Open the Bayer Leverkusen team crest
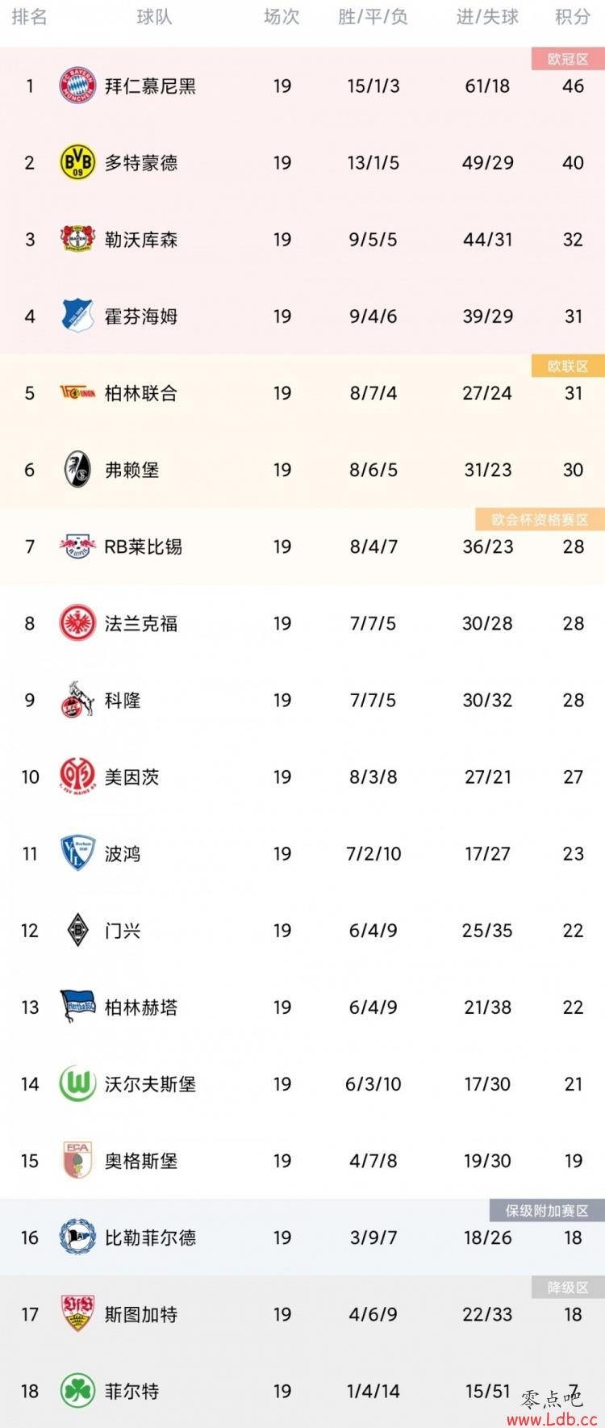605x1428 pixels. [x=77, y=239]
